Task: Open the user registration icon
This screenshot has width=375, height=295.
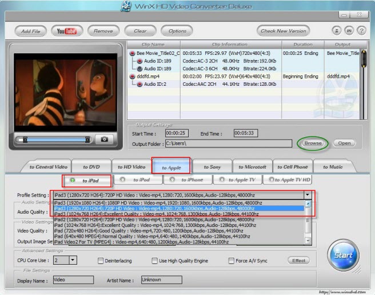Action: pos(337,31)
